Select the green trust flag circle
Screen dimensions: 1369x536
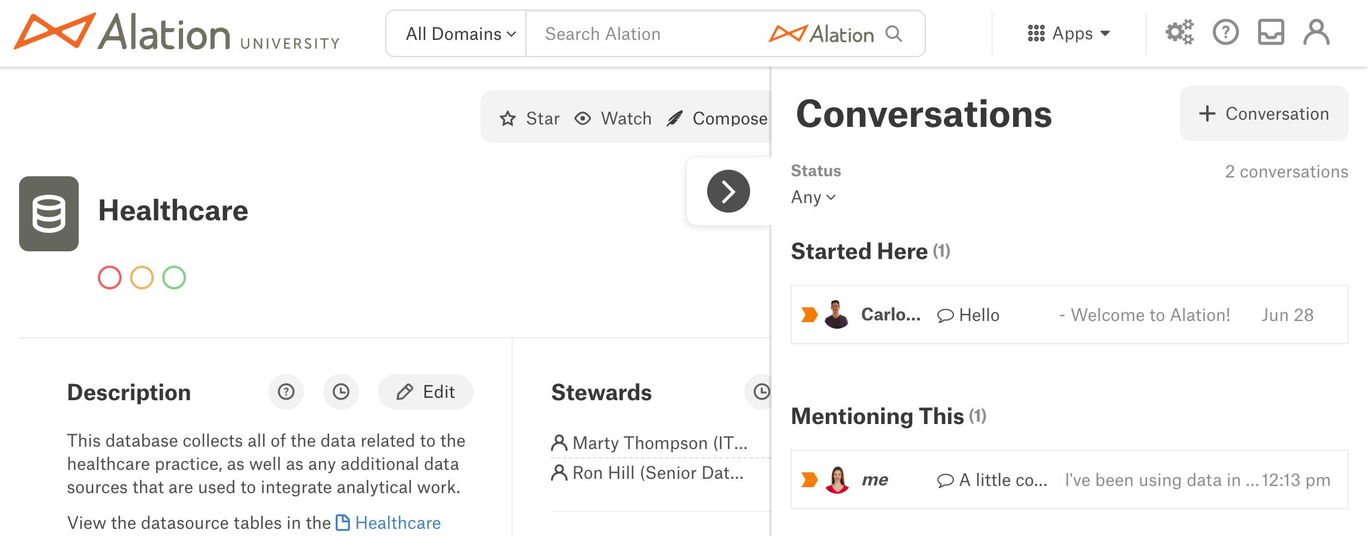click(x=174, y=278)
